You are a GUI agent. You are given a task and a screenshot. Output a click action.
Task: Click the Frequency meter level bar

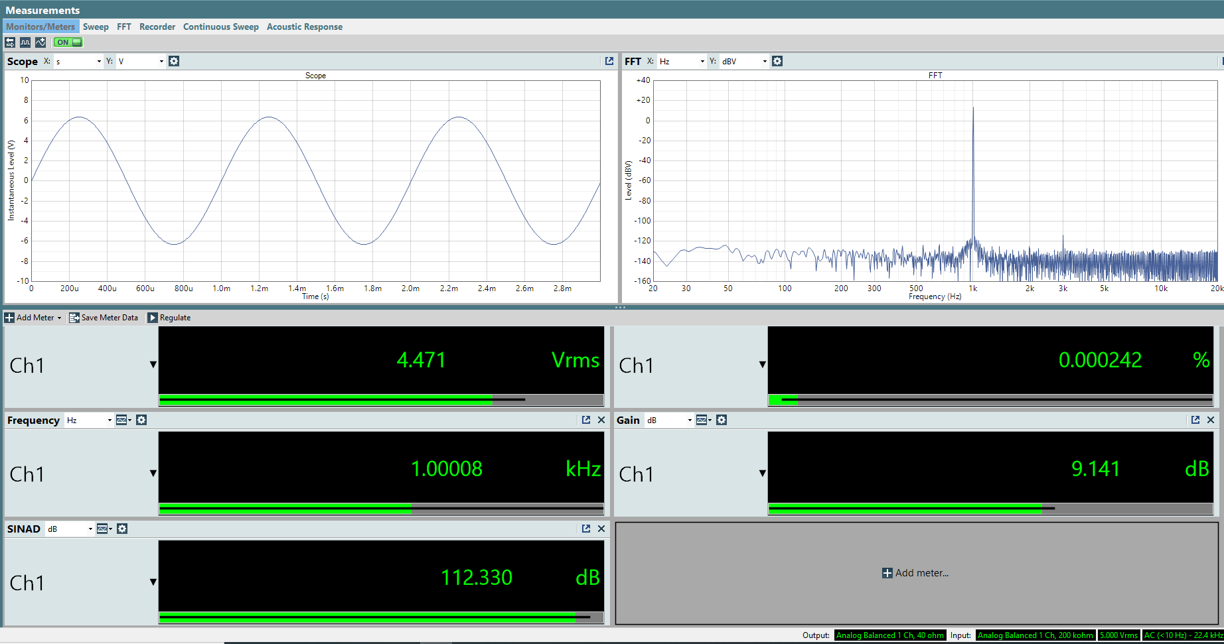click(x=381, y=509)
